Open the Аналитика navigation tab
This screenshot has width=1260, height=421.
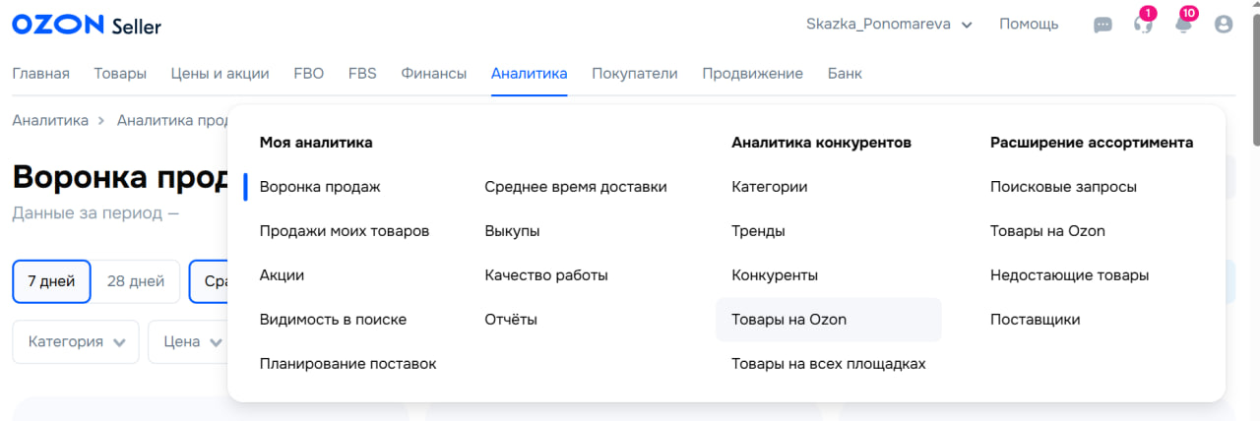(x=529, y=74)
